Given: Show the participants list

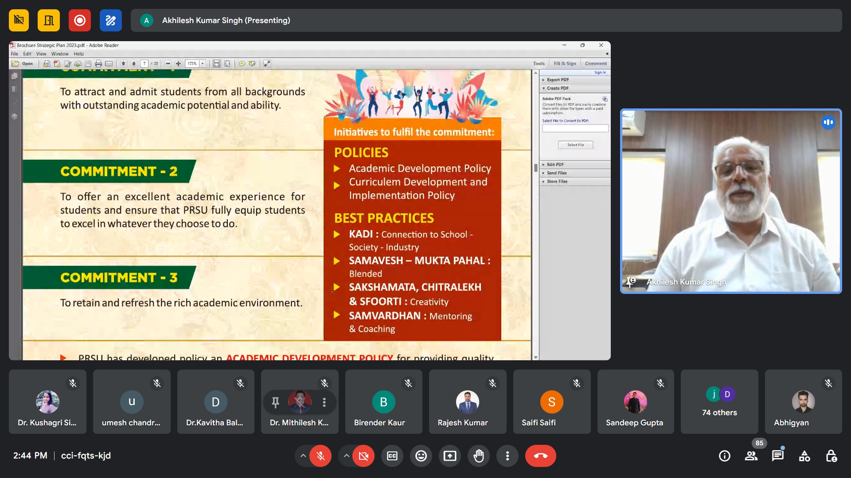Looking at the screenshot, I should pos(751,456).
